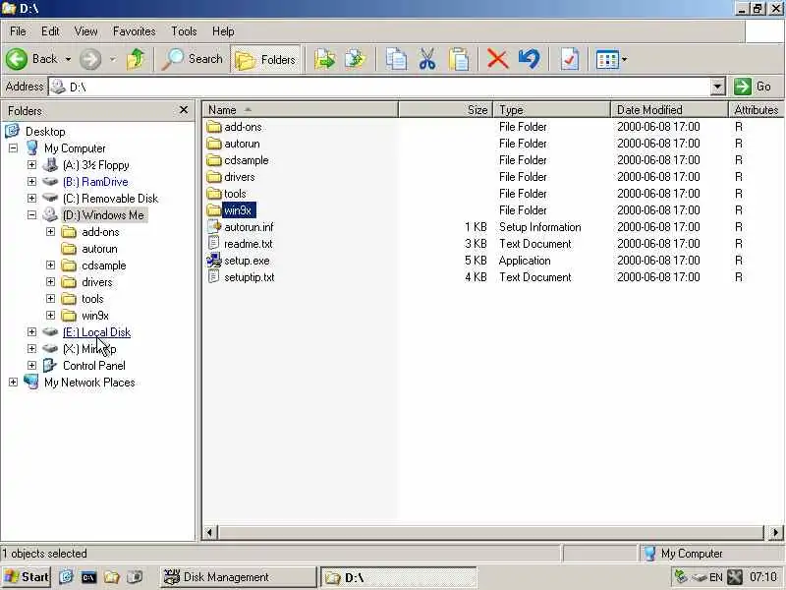This screenshot has height=590, width=786.
Task: Expand the add-ons folder in tree
Action: (x=50, y=231)
